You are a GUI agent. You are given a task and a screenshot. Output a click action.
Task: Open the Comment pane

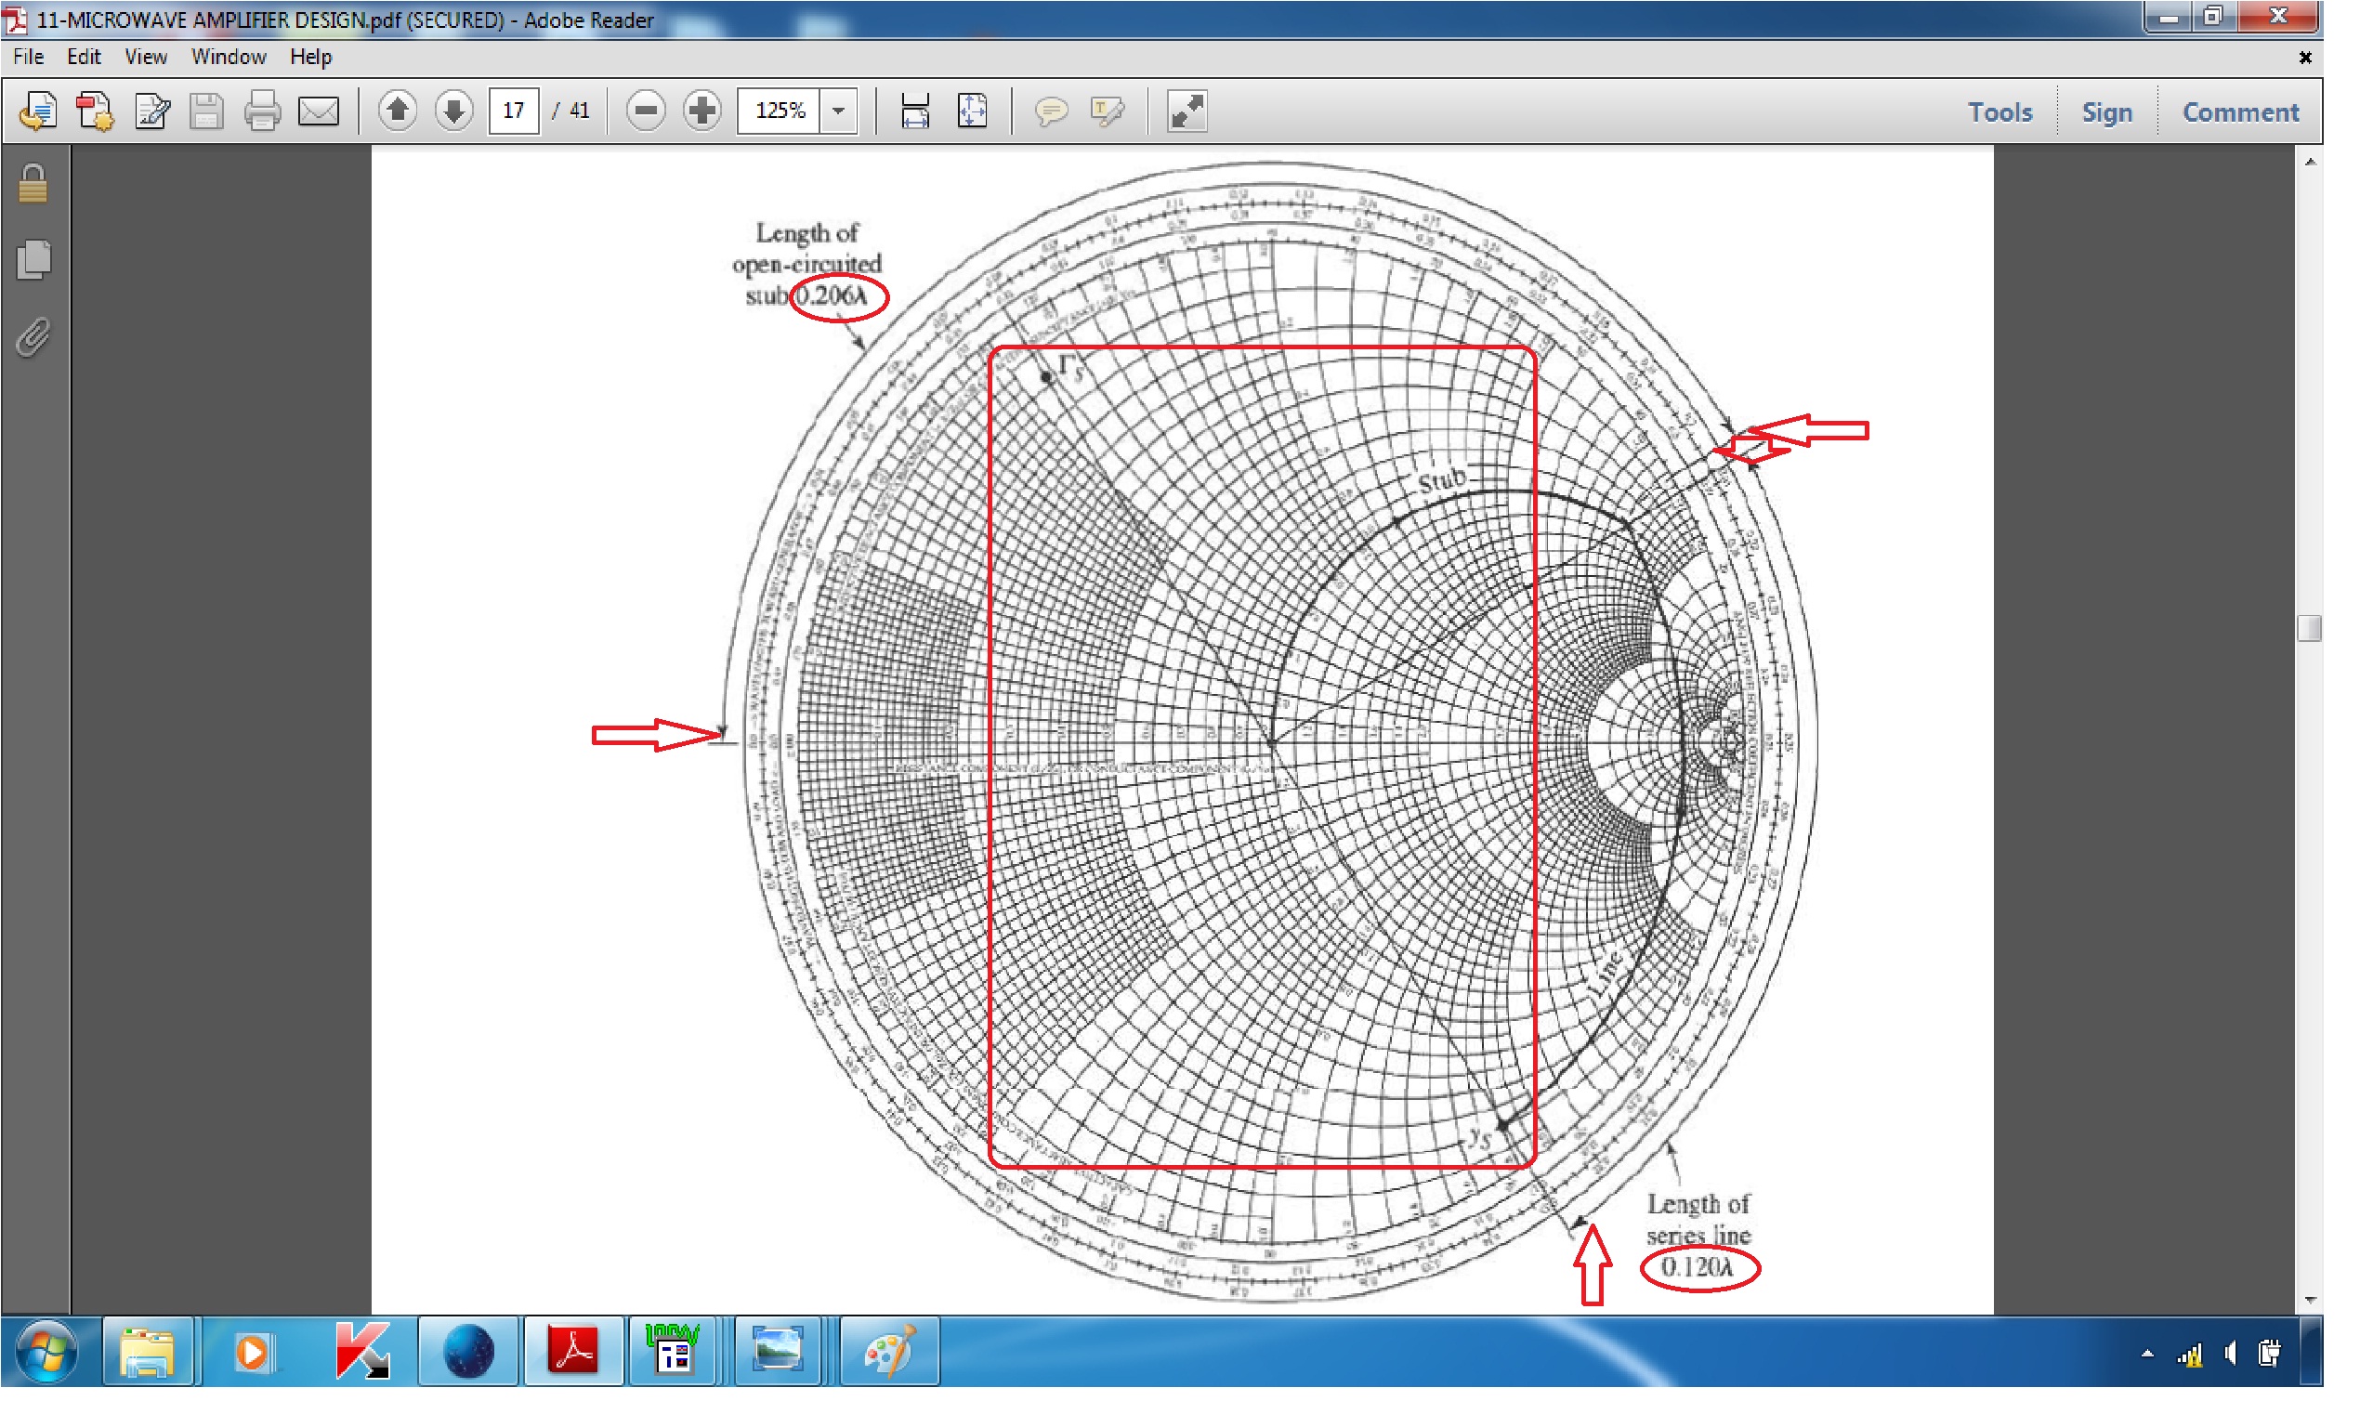(x=2240, y=113)
